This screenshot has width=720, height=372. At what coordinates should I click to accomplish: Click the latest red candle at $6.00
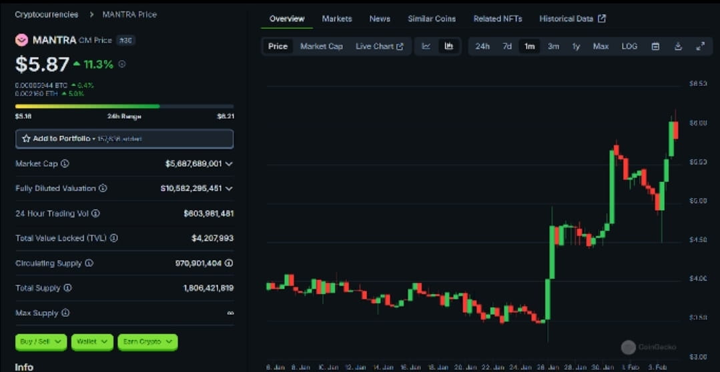675,130
